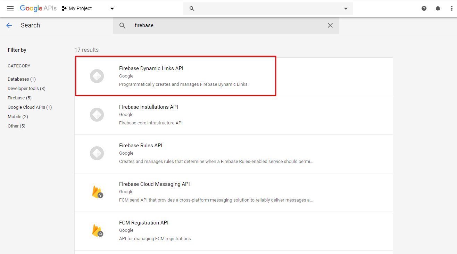Click the top bar search magnifier icon

tap(192, 9)
